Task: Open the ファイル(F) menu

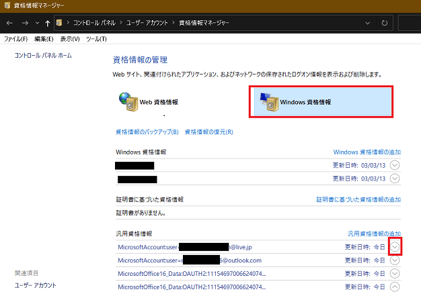Action: point(16,39)
